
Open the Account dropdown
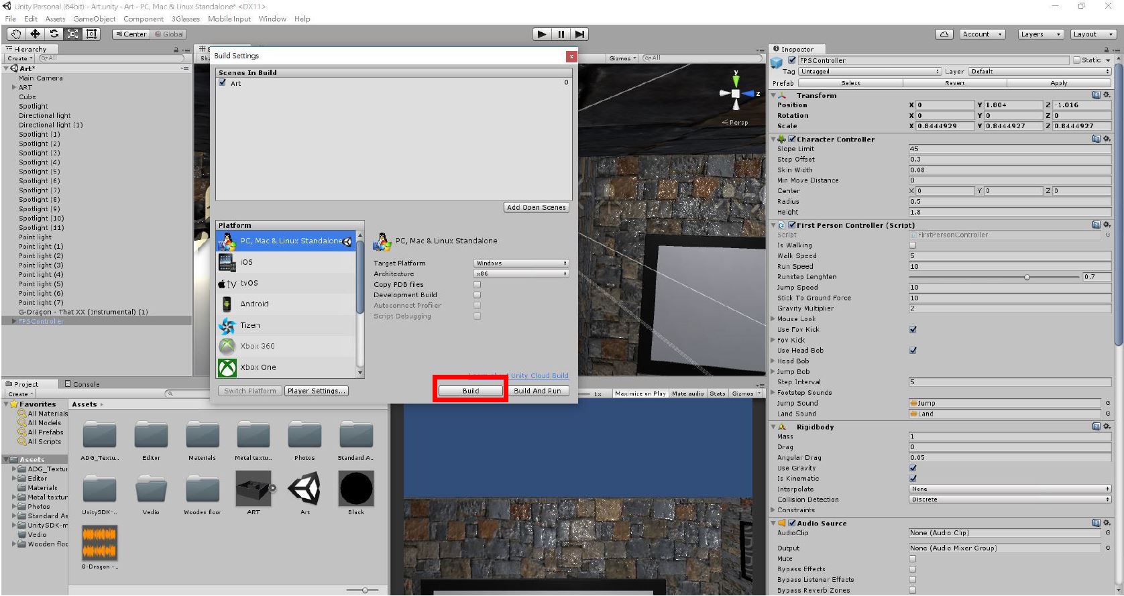click(982, 34)
